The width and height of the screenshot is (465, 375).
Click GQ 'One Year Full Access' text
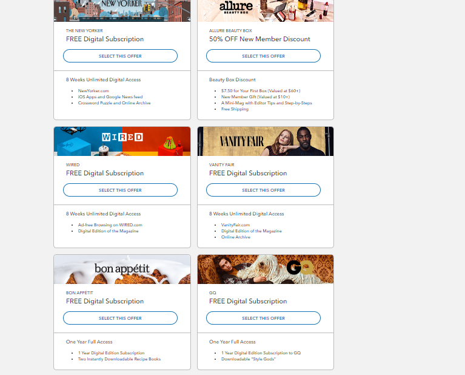[x=232, y=342]
